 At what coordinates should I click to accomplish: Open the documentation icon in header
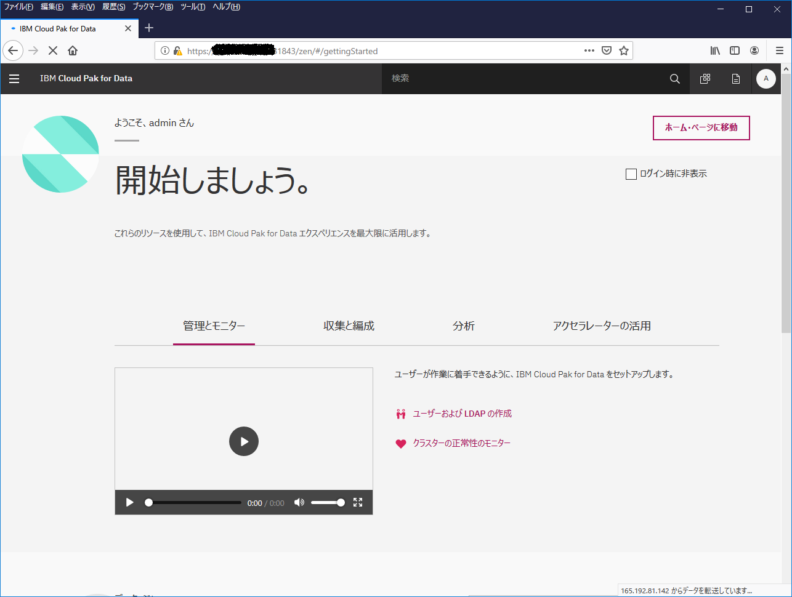tap(735, 79)
